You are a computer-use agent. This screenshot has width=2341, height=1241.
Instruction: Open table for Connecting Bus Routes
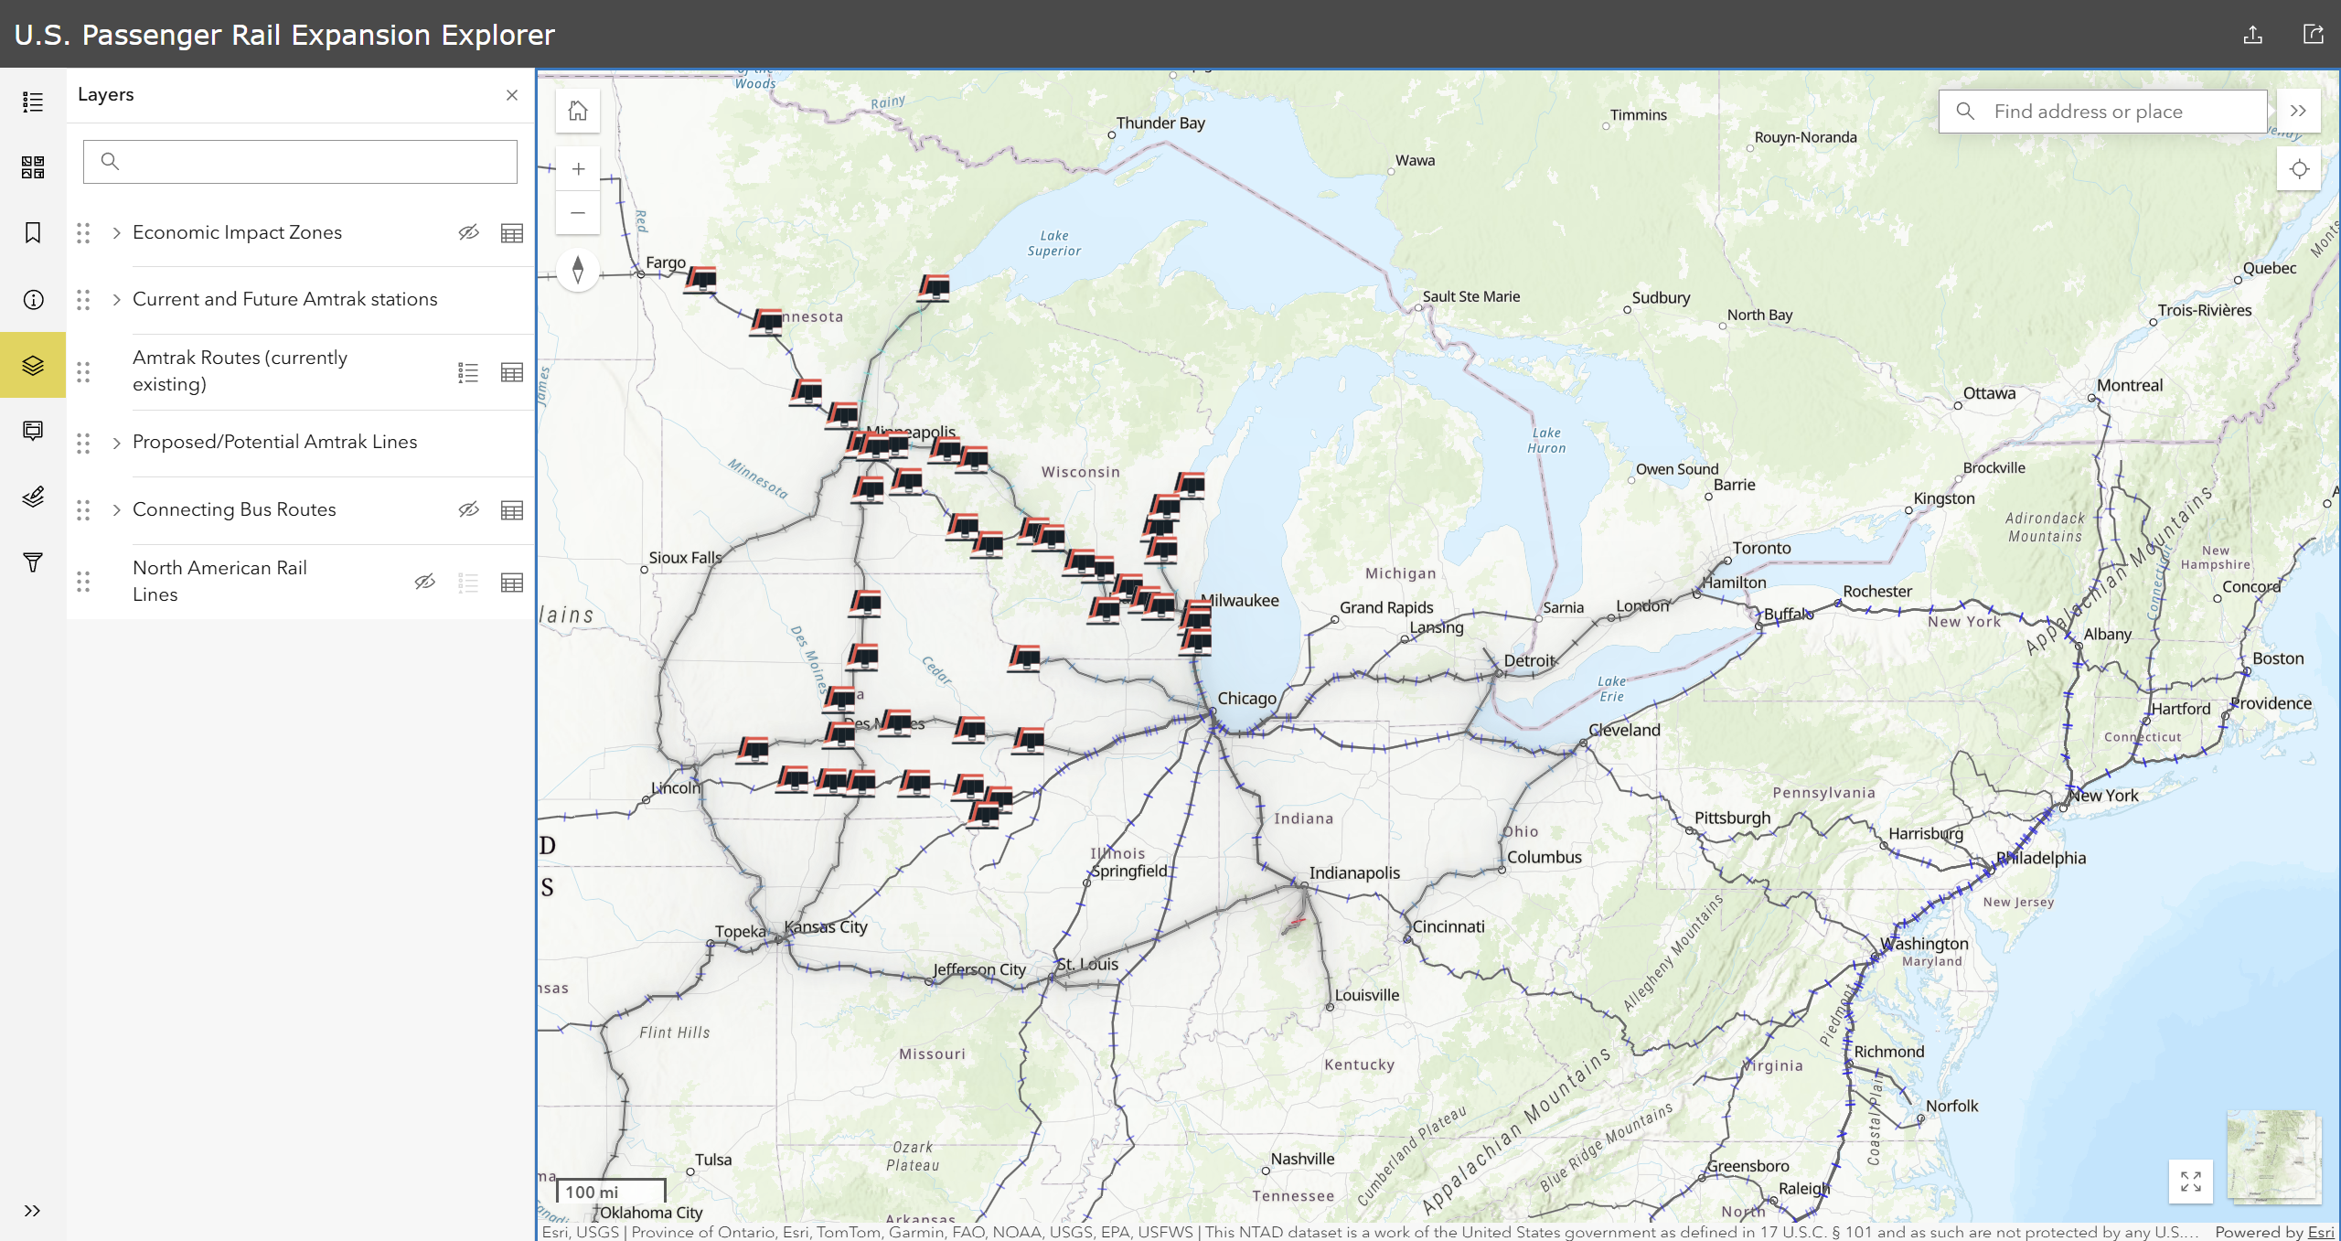(x=512, y=510)
